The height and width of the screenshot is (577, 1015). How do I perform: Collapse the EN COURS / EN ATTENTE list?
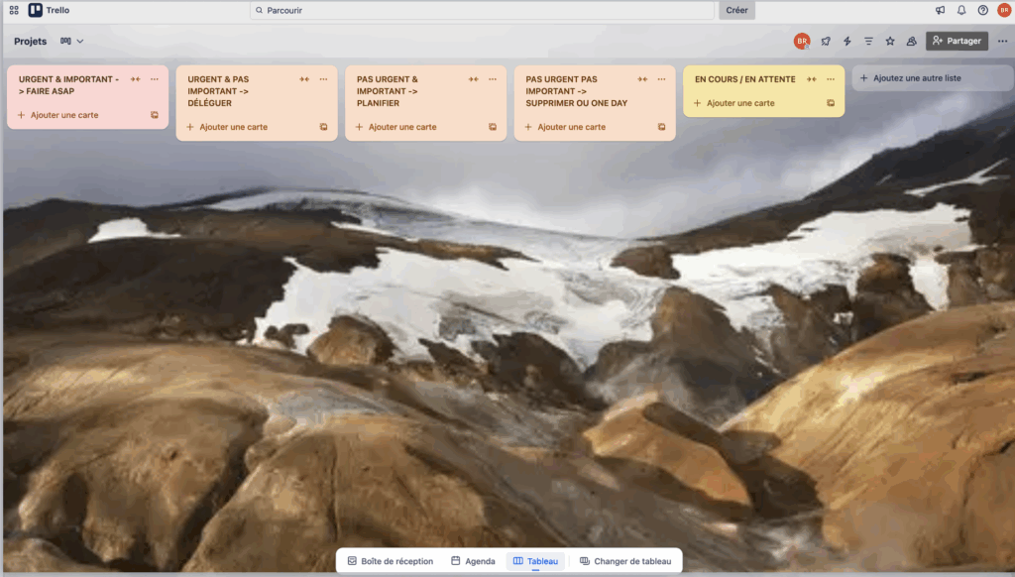pos(811,78)
